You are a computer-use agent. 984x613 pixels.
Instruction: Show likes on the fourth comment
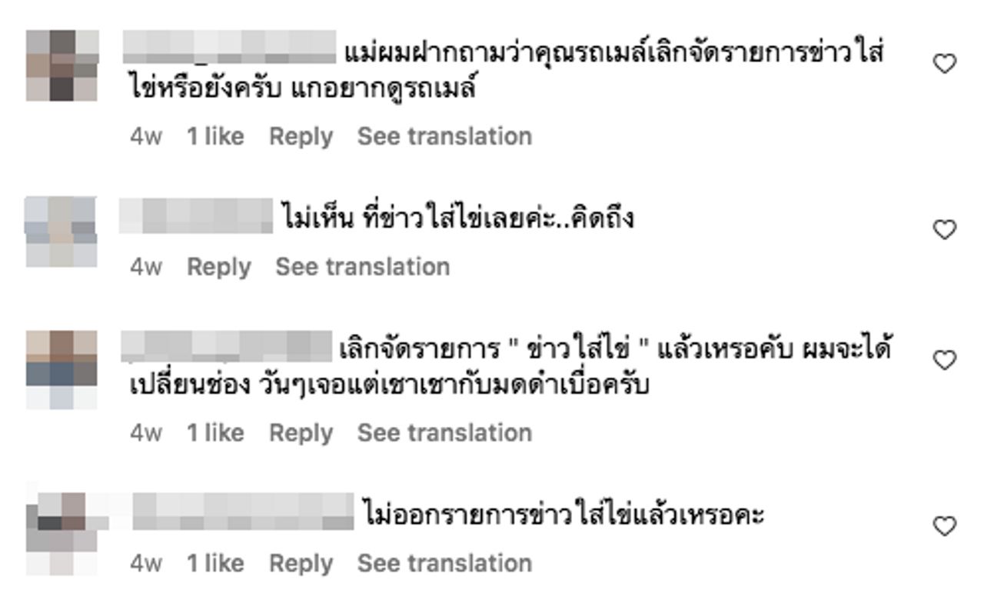pos(215,564)
